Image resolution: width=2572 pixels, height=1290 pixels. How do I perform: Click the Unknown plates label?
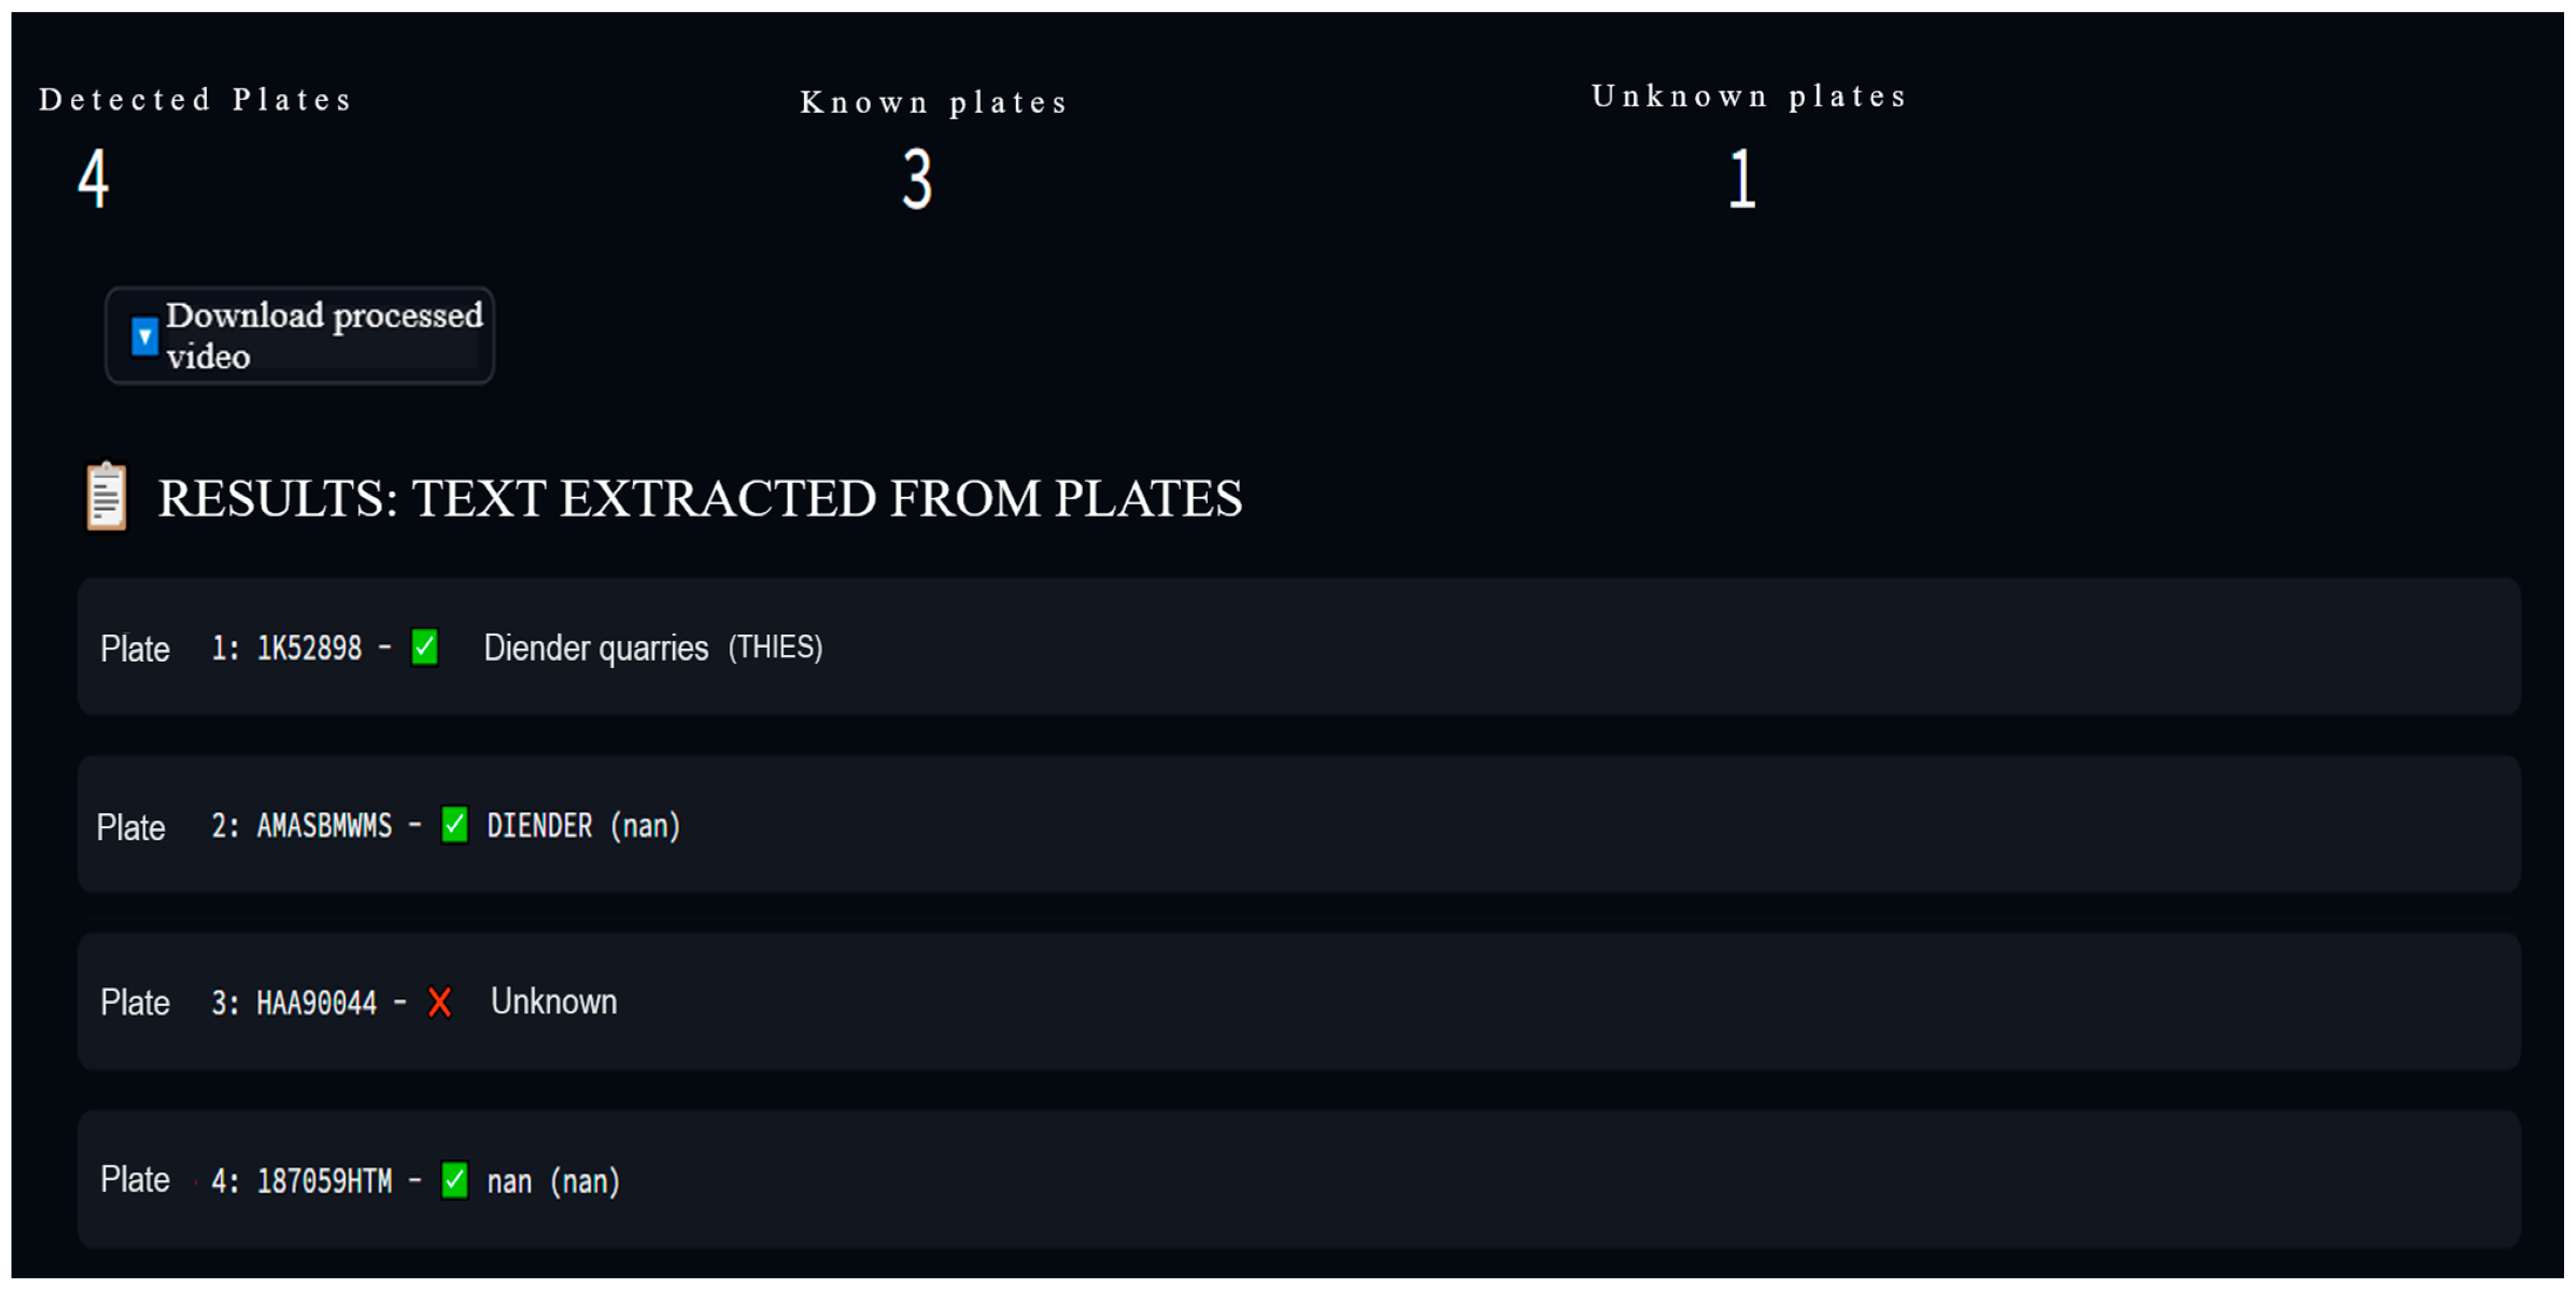coord(1749,97)
